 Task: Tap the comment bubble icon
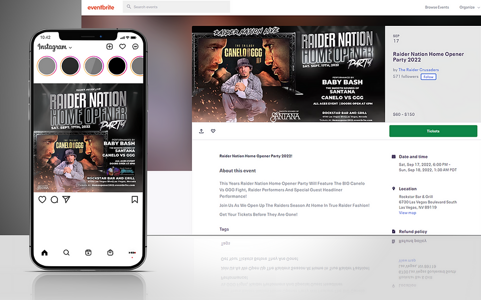(x=54, y=200)
